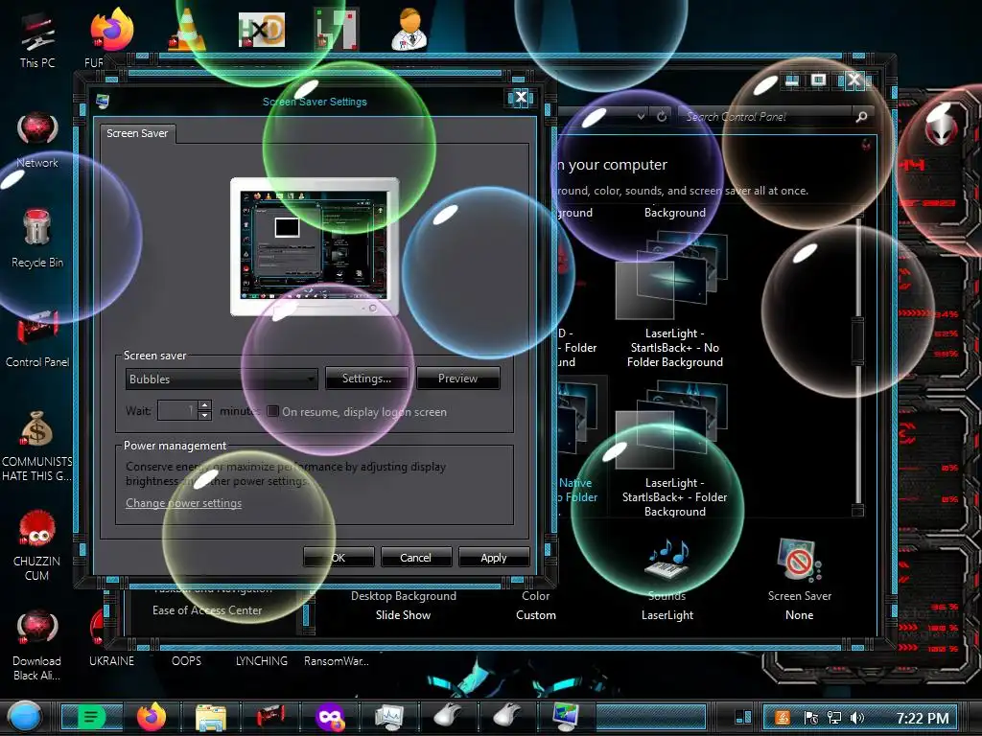
Task: Open the COMMUNISTS HATE THIS G... money bag icon
Action: [x=37, y=446]
